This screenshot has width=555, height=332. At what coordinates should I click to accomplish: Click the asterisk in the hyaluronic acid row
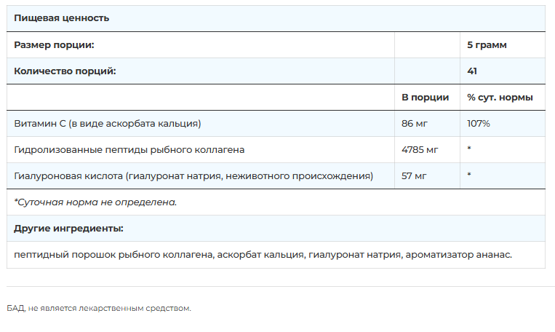pos(470,176)
